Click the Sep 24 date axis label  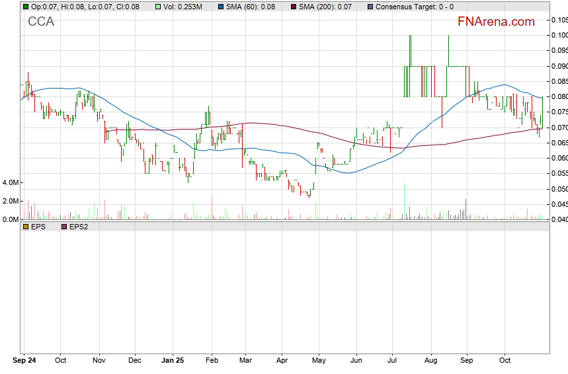(x=24, y=361)
